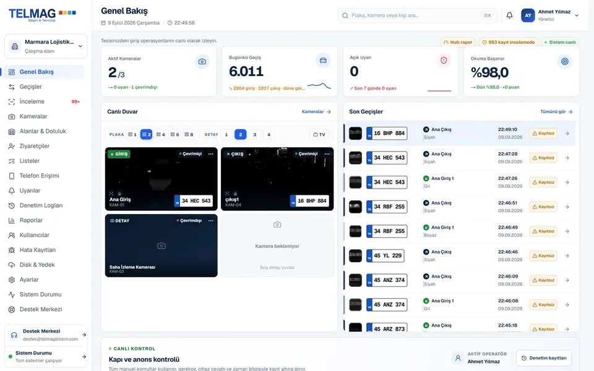Click the target icon in Okuma Başarısı card
The width and height of the screenshot is (594, 371).
[564, 61]
